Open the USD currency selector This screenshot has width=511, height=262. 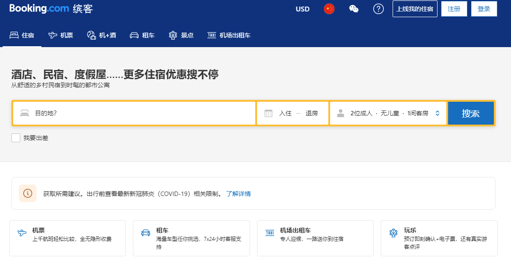[302, 9]
